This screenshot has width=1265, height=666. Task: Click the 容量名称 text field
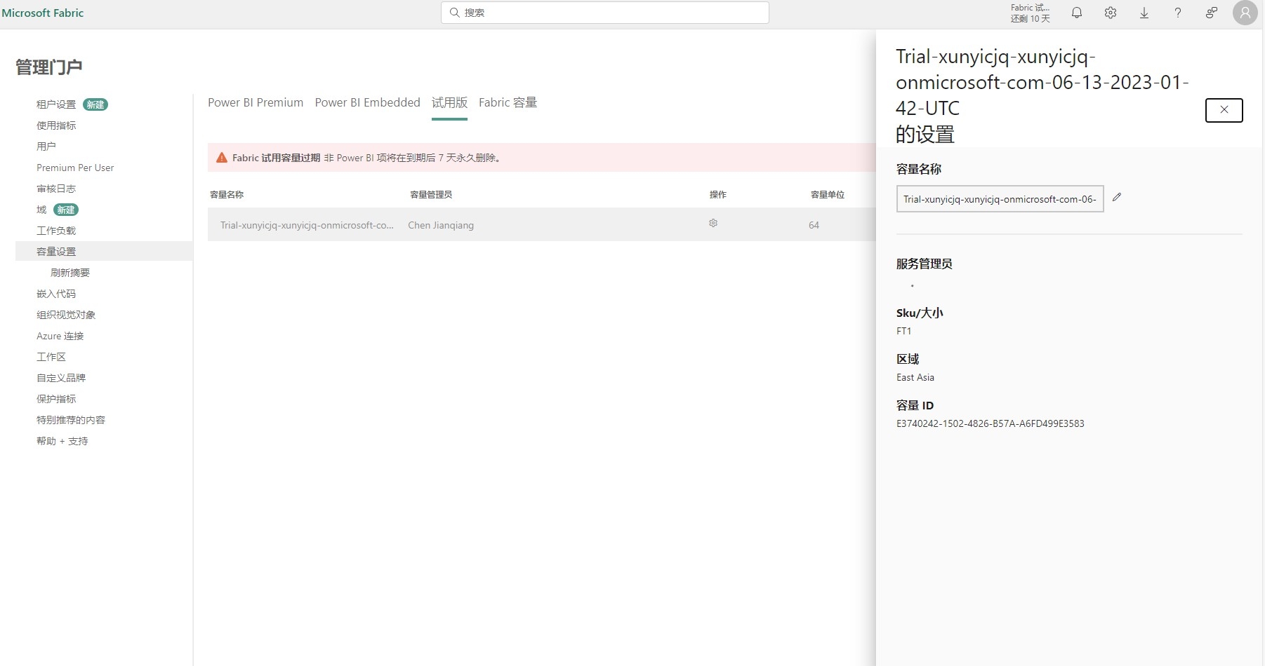(999, 199)
